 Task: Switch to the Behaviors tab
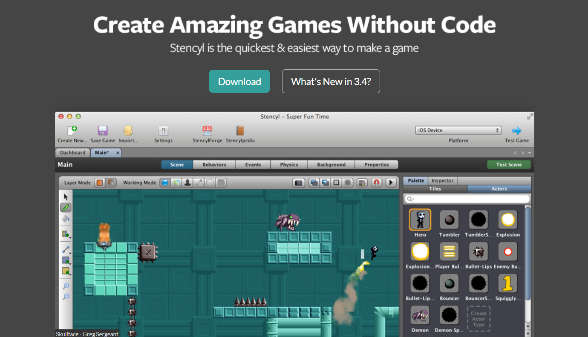(x=214, y=165)
